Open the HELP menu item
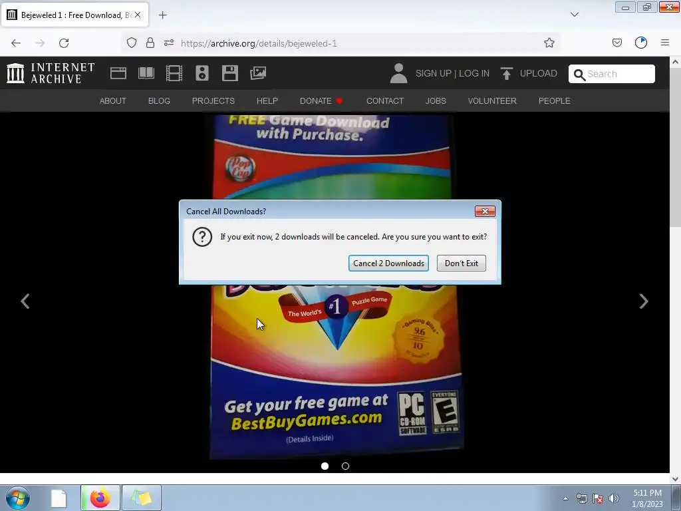The height and width of the screenshot is (511, 681). pyautogui.click(x=267, y=101)
